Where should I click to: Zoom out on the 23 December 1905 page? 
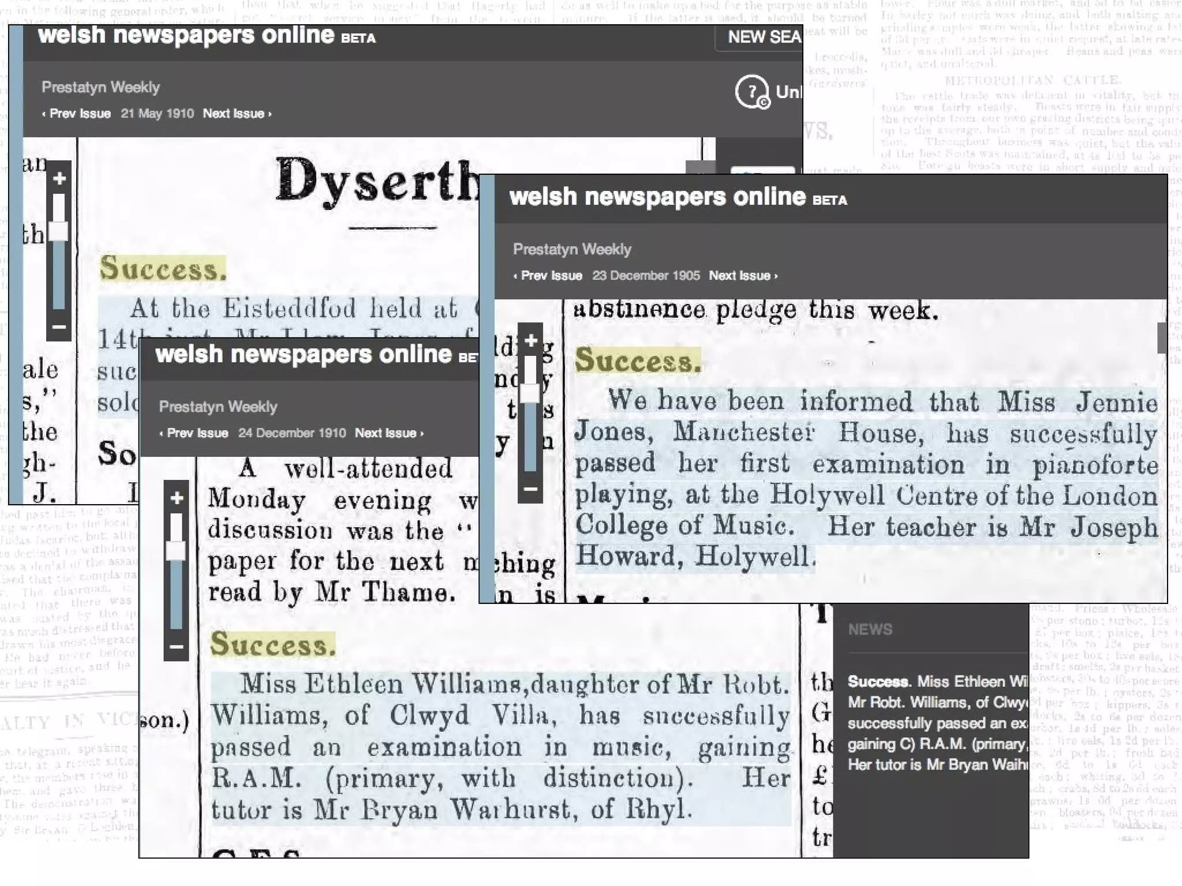pos(530,489)
